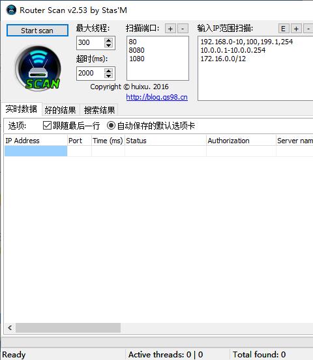
Task: Click the horizontal scrollbar left arrow
Action: pyautogui.click(x=10, y=327)
